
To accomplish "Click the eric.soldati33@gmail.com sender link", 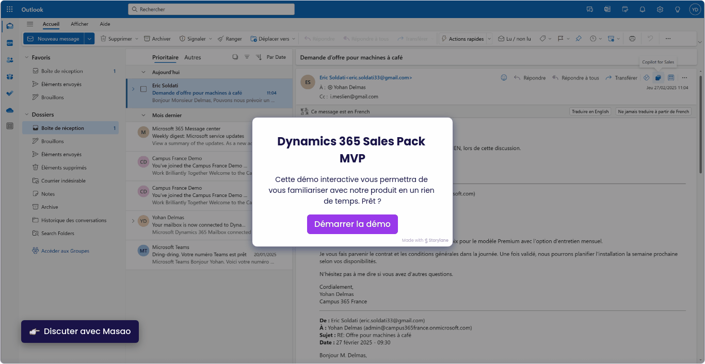I will click(x=365, y=78).
